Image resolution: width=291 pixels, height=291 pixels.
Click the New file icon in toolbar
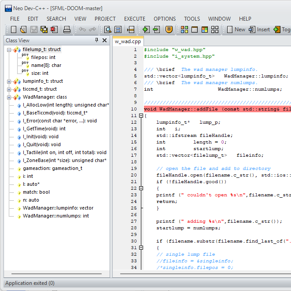(14, 29)
